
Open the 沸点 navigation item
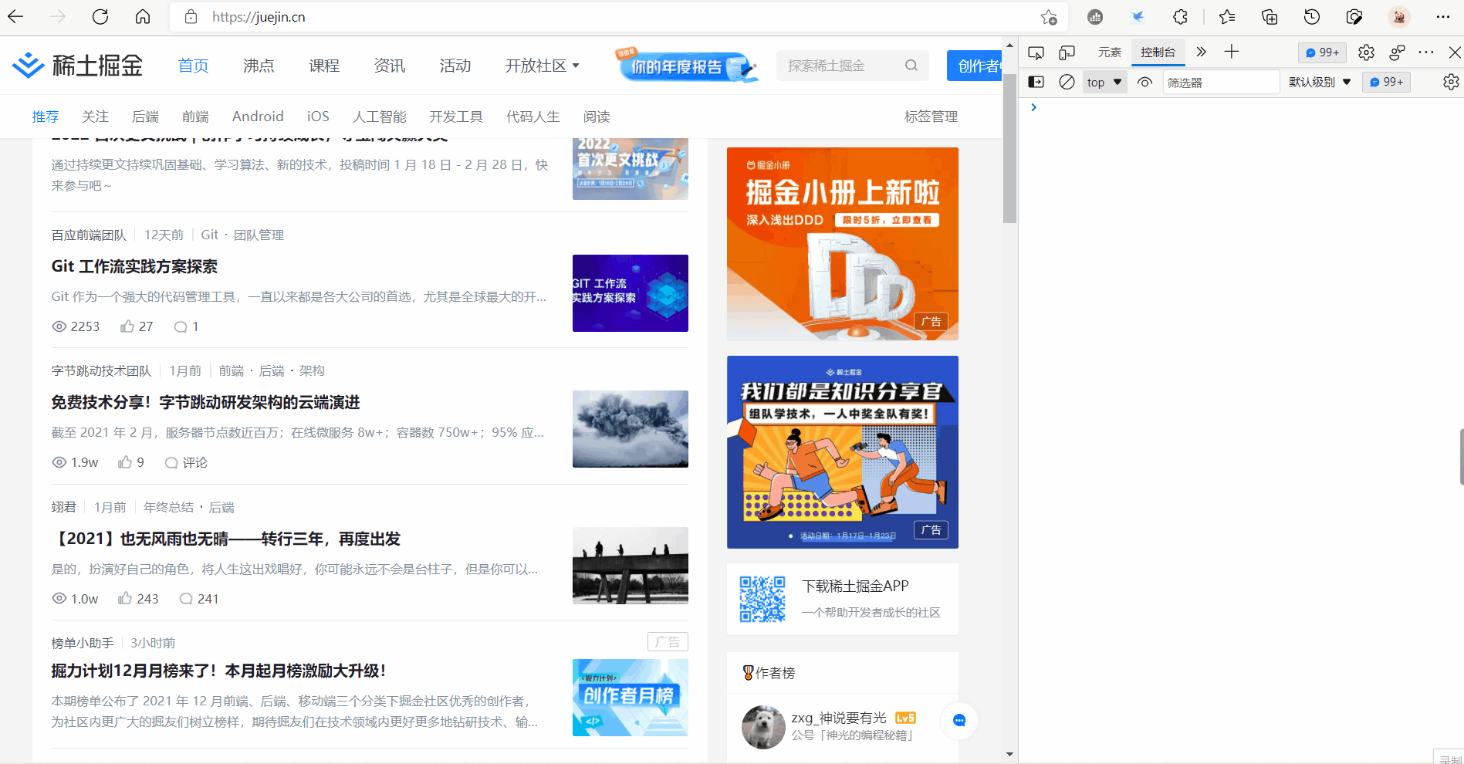pyautogui.click(x=259, y=66)
